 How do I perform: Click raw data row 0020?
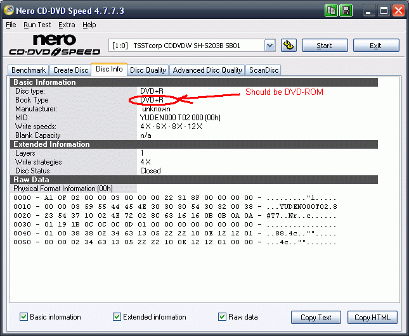[175, 216]
